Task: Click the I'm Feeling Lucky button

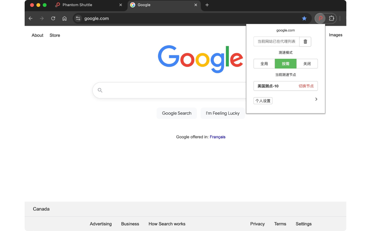Action: [x=223, y=113]
